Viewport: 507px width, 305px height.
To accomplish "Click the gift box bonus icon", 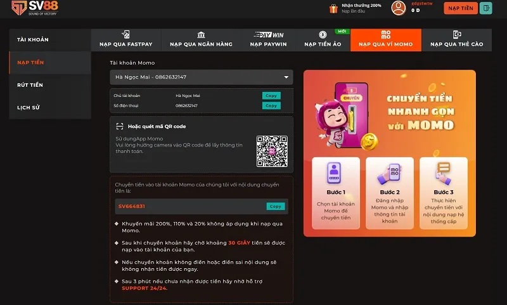I will tap(333, 8).
